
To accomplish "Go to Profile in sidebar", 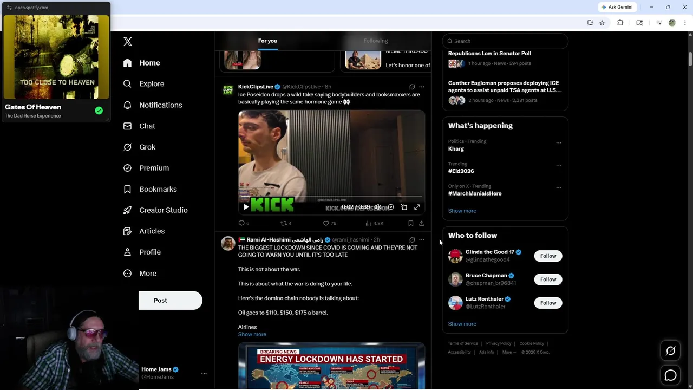I will [142, 252].
